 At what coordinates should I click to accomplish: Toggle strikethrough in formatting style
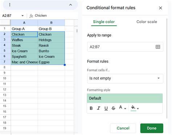113,108
